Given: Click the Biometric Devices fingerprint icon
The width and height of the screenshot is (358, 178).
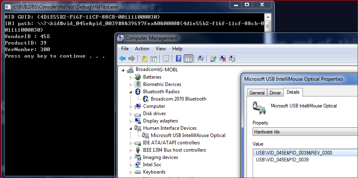Looking at the screenshot, I should pyautogui.click(x=138, y=84).
